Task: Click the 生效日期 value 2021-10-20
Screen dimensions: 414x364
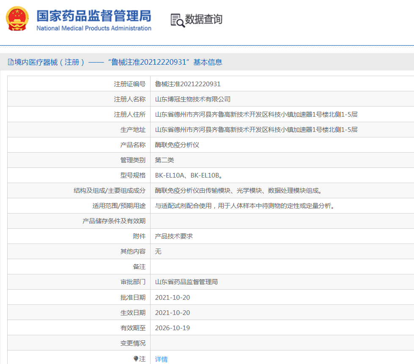Action: [173, 313]
